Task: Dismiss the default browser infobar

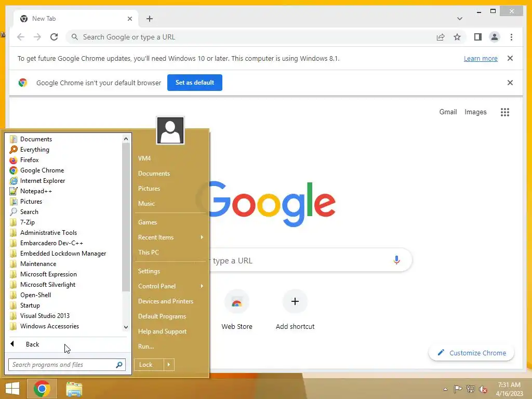Action: (x=510, y=83)
